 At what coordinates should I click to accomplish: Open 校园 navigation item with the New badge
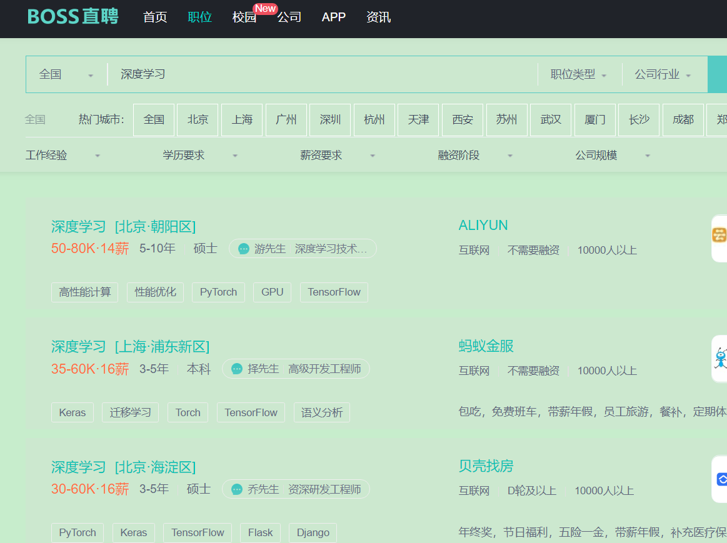click(x=244, y=17)
